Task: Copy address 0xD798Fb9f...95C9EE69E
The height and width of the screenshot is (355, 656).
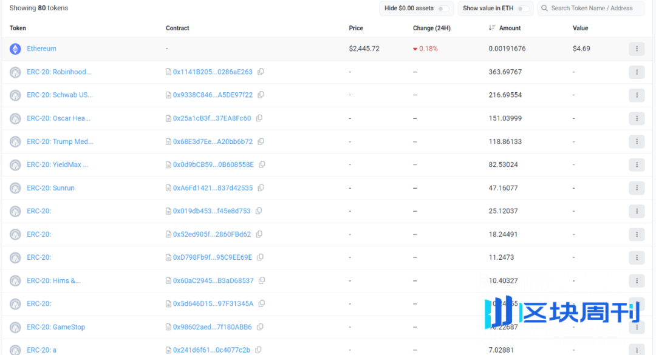Action: point(260,257)
